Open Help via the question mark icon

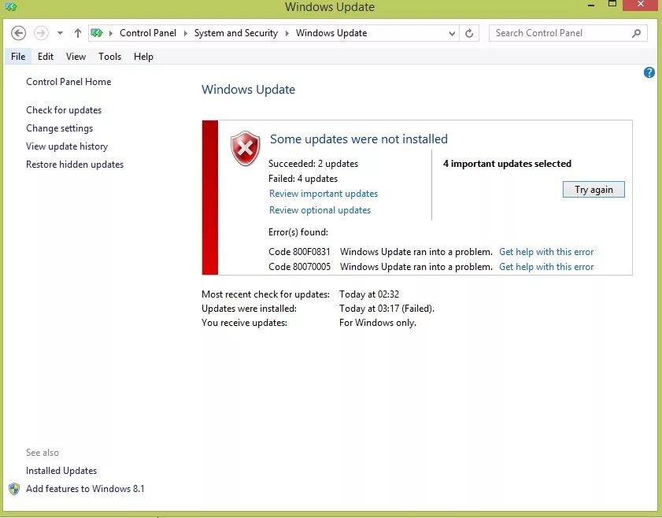tap(649, 72)
